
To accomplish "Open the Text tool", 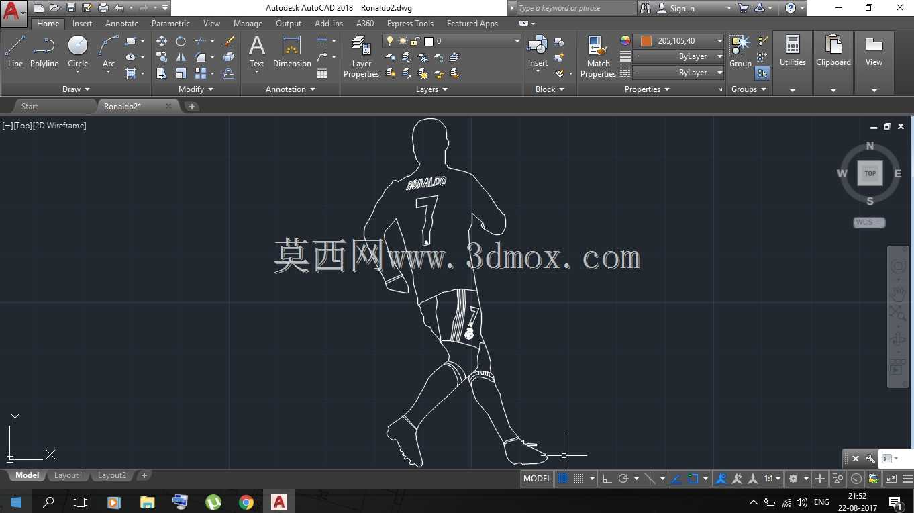I will [x=257, y=52].
